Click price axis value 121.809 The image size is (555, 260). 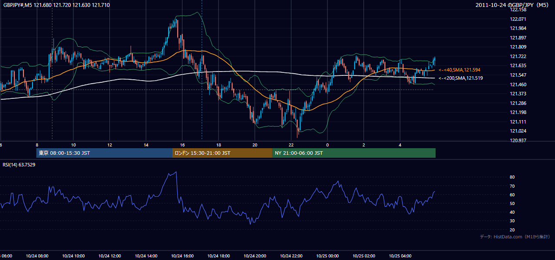click(x=519, y=47)
